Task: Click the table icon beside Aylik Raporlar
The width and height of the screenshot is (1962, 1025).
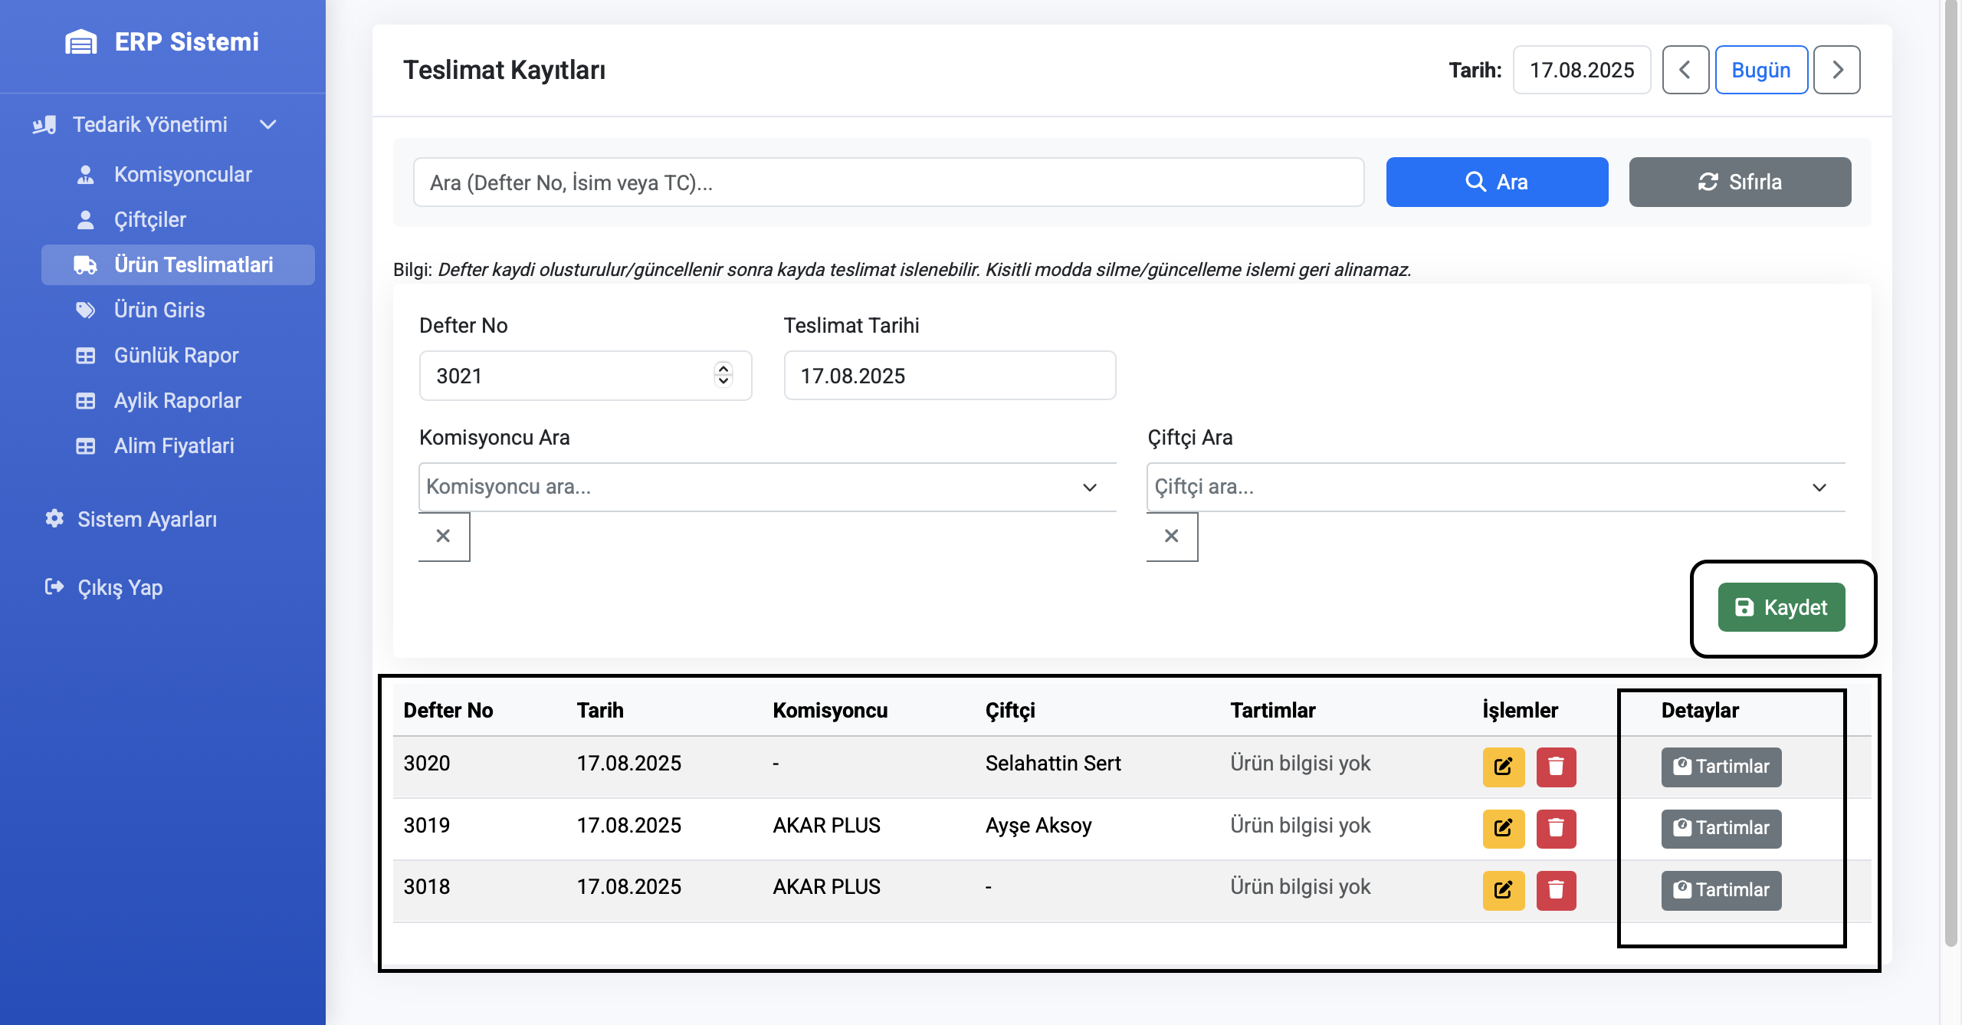Action: 86,401
